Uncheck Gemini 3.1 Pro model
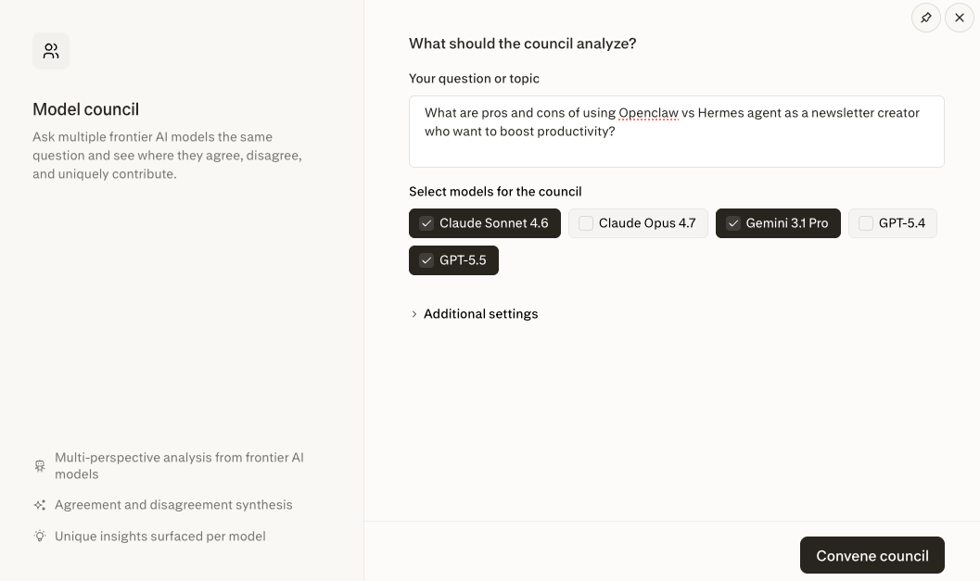The height and width of the screenshot is (581, 980). click(778, 223)
